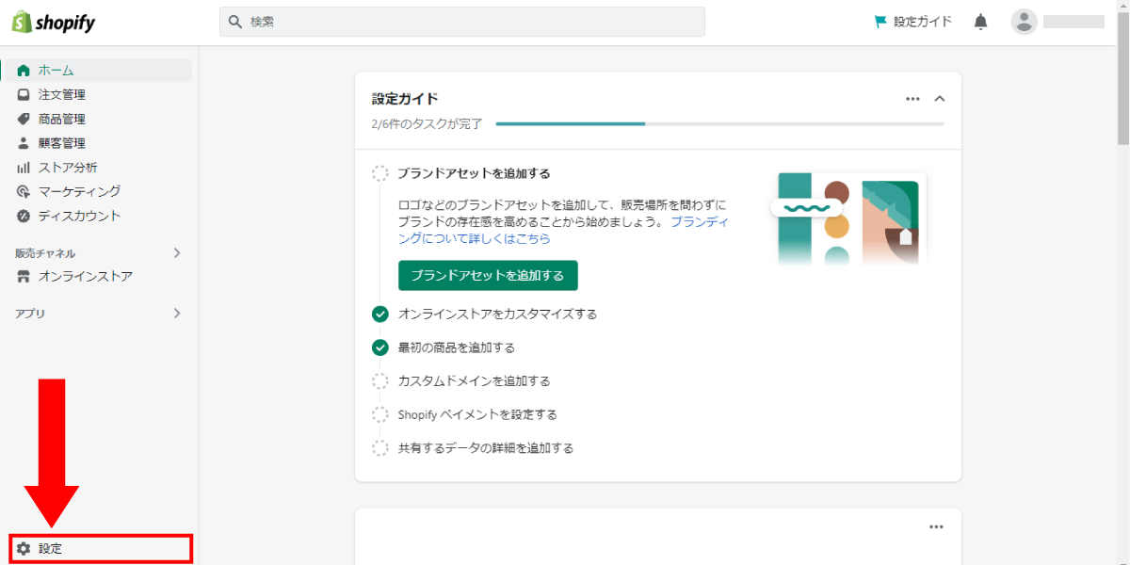Open 設定 at the sidebar bottom
This screenshot has height=565, width=1130.
tap(101, 548)
